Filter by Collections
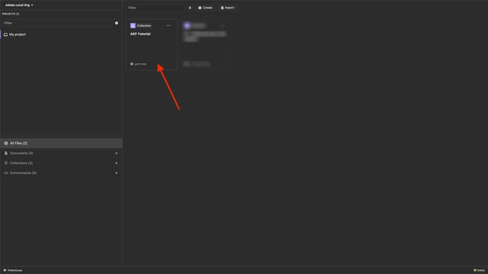The height and width of the screenshot is (274, 488). pos(21,163)
